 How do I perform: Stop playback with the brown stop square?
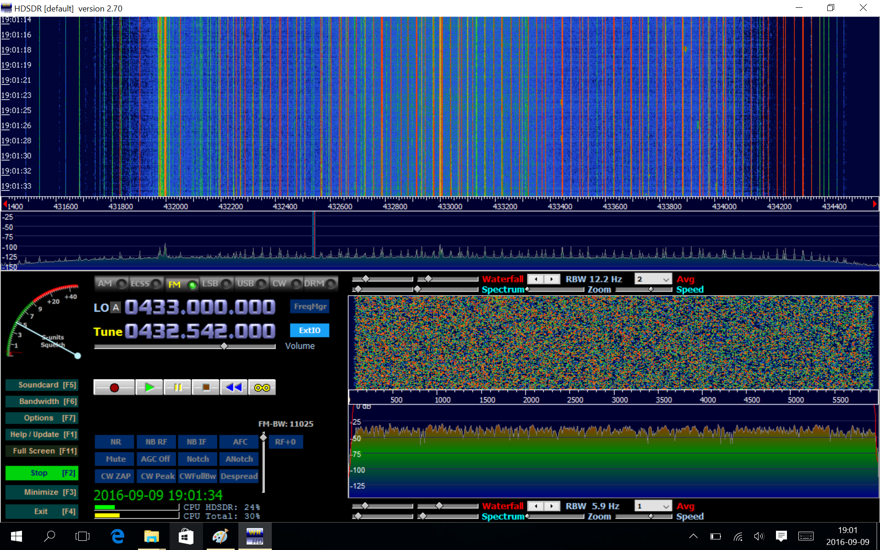[206, 388]
